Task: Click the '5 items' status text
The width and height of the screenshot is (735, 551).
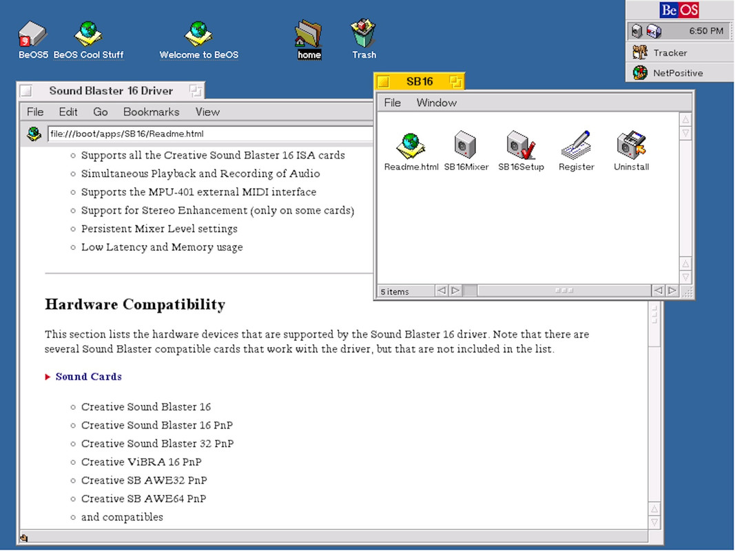Action: [x=395, y=292]
